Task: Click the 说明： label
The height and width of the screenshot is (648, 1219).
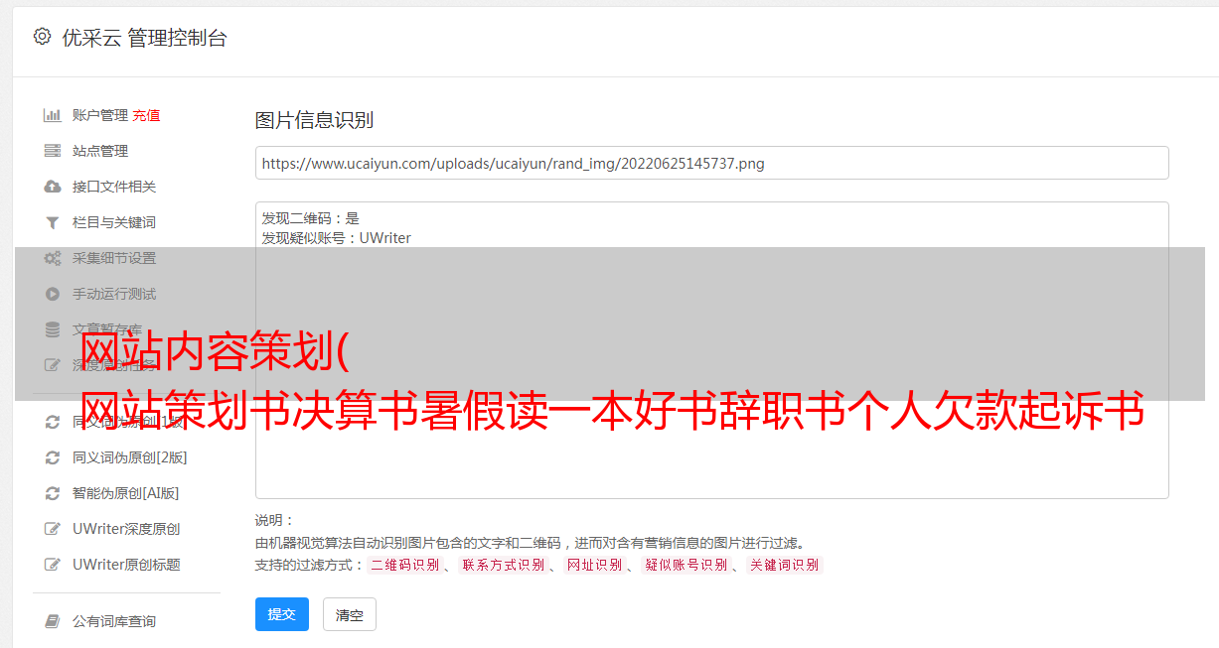Action: pyautogui.click(x=275, y=520)
